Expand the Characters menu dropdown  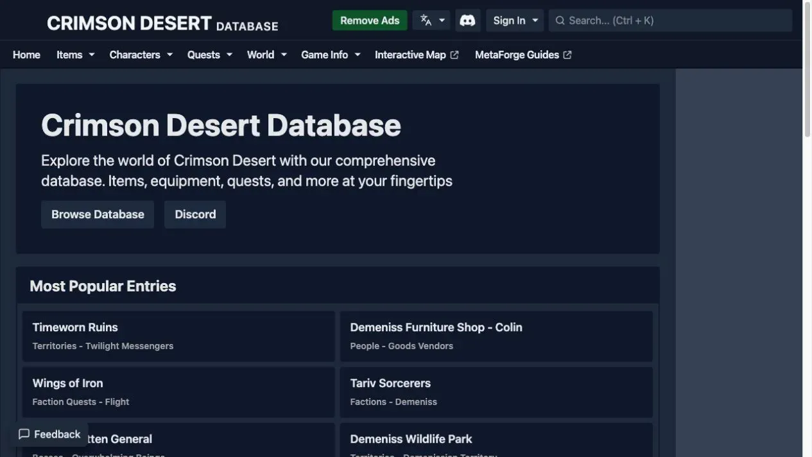point(141,55)
